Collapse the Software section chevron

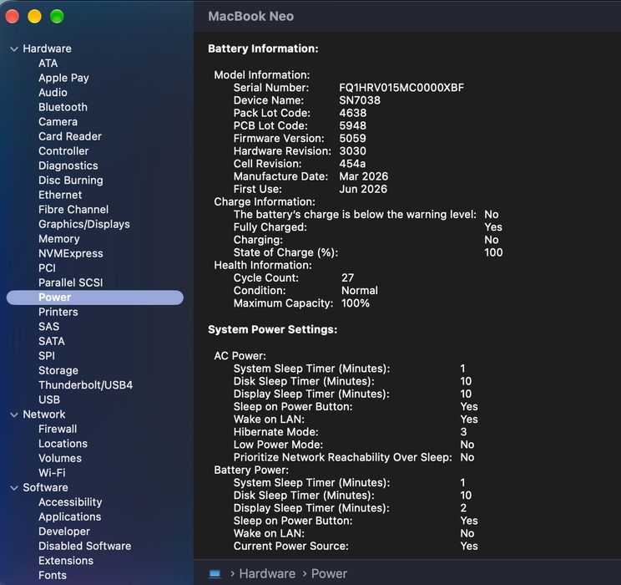(x=14, y=488)
